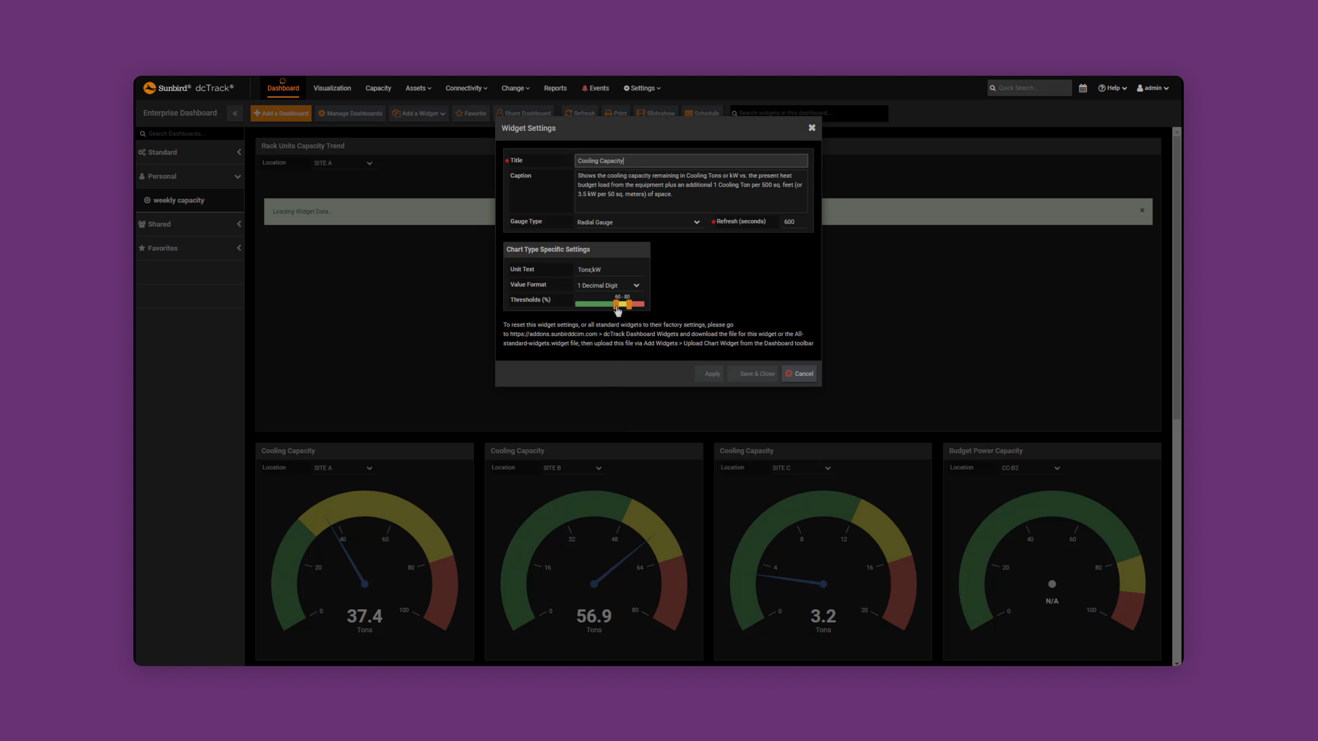Open the calendar icon near Quick Search
Image resolution: width=1318 pixels, height=741 pixels.
point(1083,87)
